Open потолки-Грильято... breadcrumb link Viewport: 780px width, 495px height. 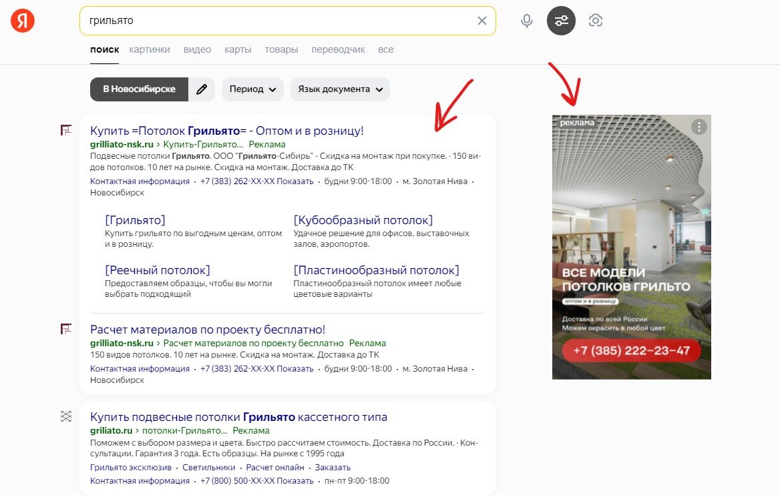tap(184, 430)
